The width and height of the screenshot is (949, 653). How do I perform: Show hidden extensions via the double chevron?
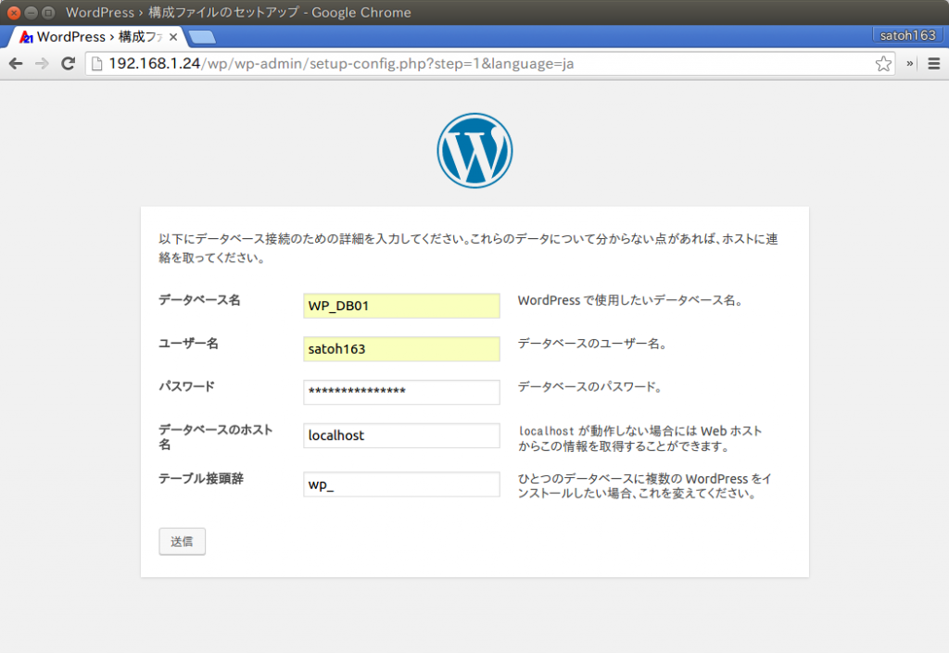[x=910, y=64]
